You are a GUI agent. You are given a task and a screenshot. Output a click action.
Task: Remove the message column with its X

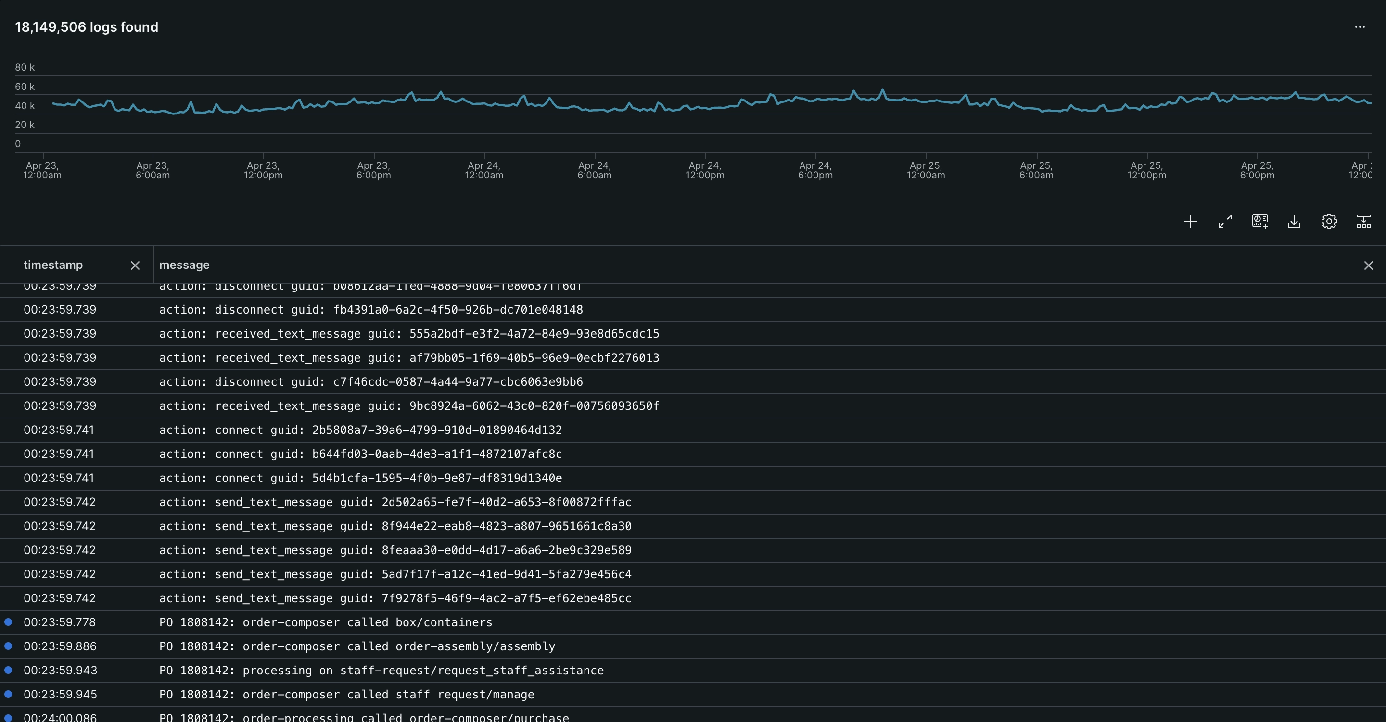pos(1368,265)
